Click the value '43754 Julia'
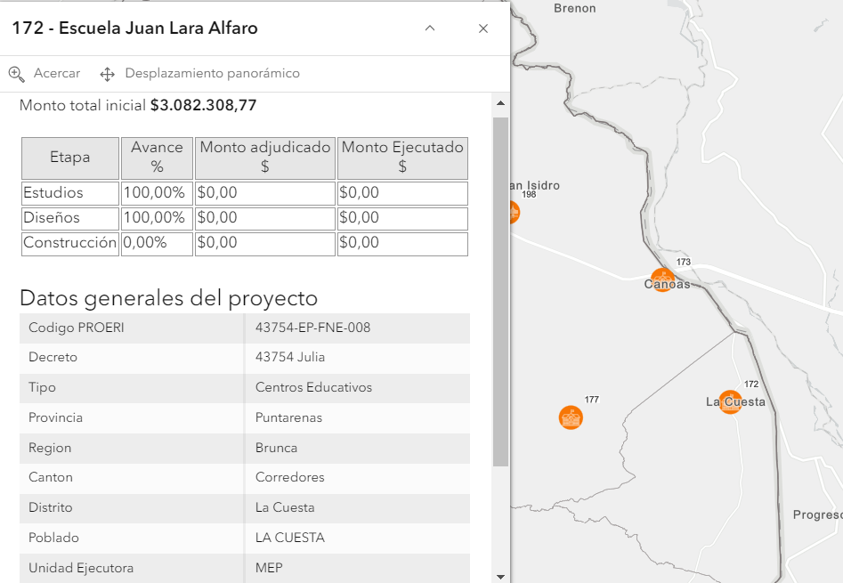 [290, 357]
